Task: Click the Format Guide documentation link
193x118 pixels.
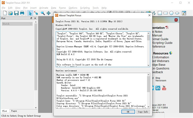Action: pos(160,39)
